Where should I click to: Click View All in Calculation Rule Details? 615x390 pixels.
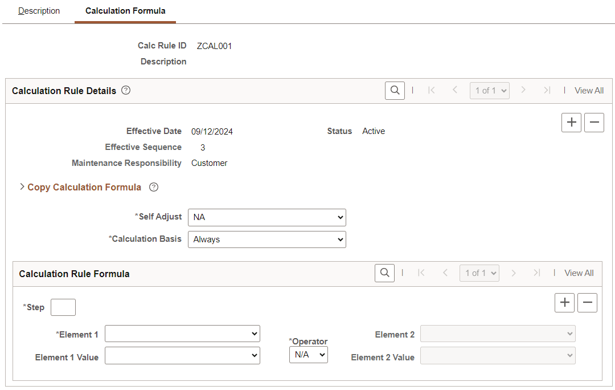[589, 90]
